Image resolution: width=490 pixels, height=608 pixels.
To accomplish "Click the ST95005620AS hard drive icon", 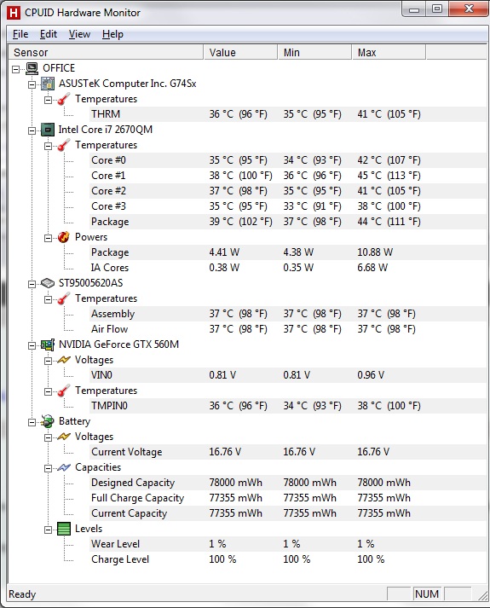I will [x=48, y=283].
